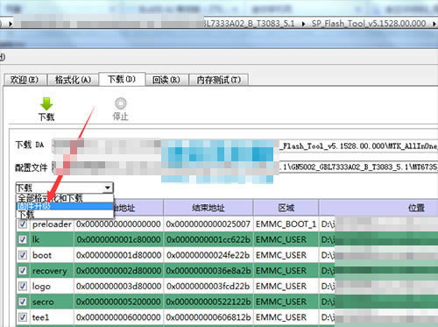Screen dimensions: 438x327
Task: Uncheck the tee1 partition checkbox
Action: (x=23, y=317)
